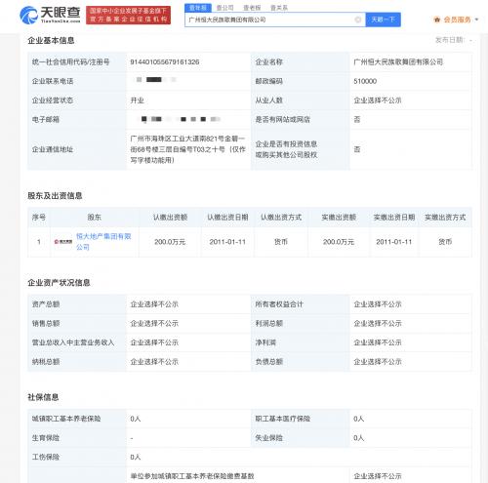Select the highlighted 查年报 search tab
Screen dimensions: 488x483
point(198,8)
